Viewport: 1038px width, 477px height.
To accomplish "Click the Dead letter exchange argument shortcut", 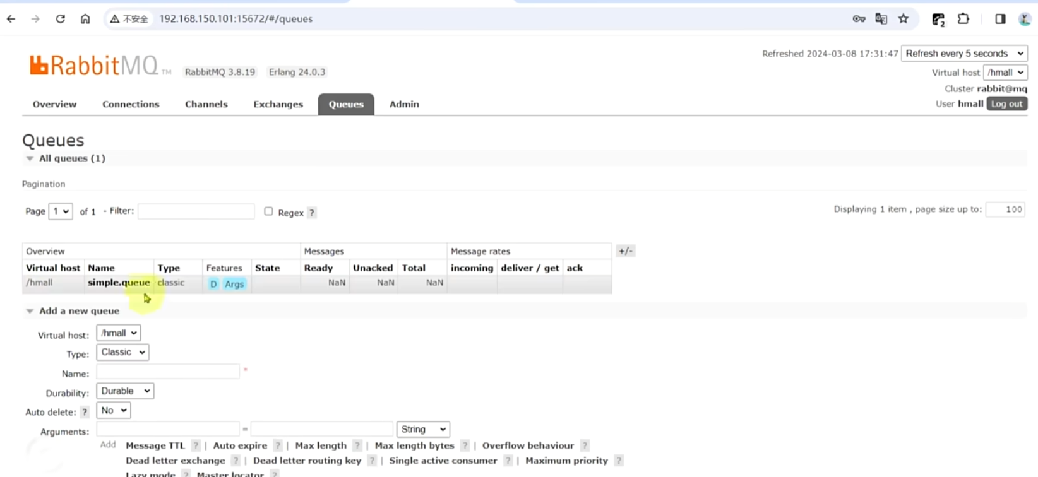I will (176, 461).
